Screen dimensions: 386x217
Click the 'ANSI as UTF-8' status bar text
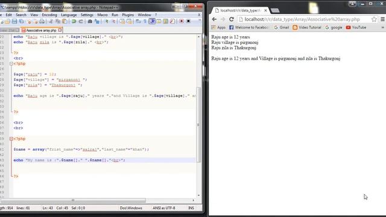(x=163, y=208)
